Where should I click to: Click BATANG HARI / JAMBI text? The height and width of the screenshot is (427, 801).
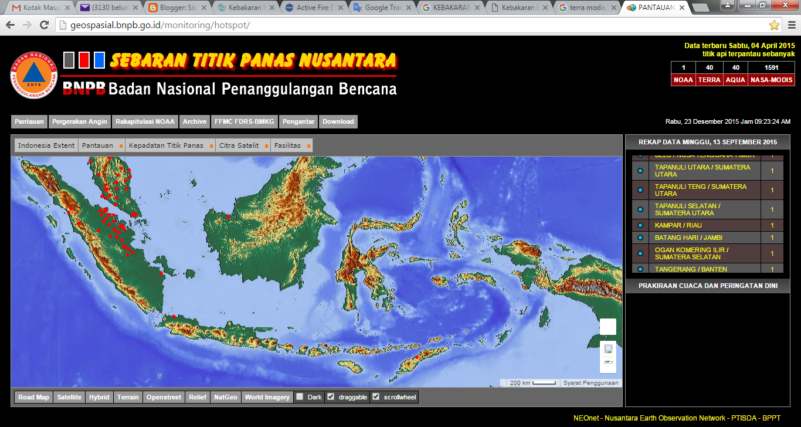(x=688, y=238)
